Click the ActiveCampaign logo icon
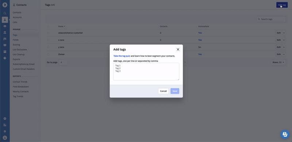 tap(5, 5)
